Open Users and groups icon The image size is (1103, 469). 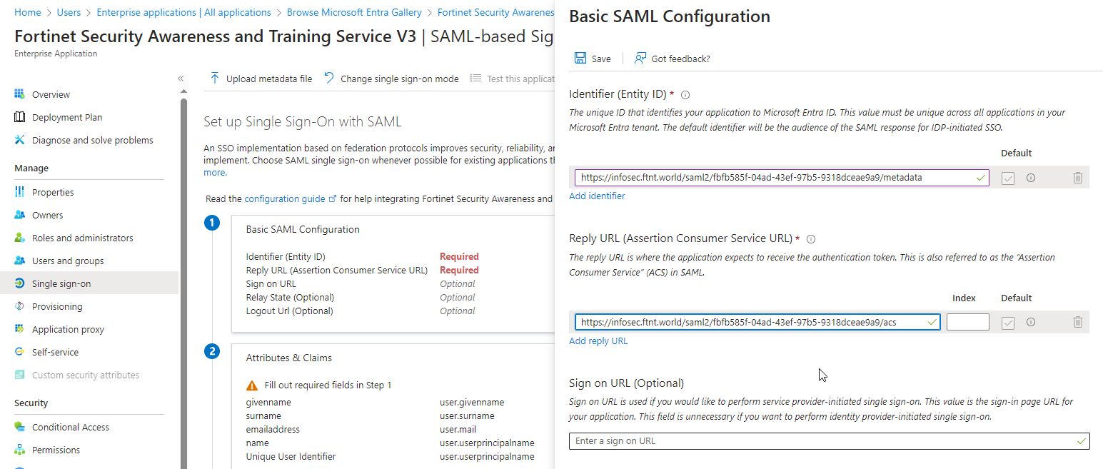pos(20,261)
